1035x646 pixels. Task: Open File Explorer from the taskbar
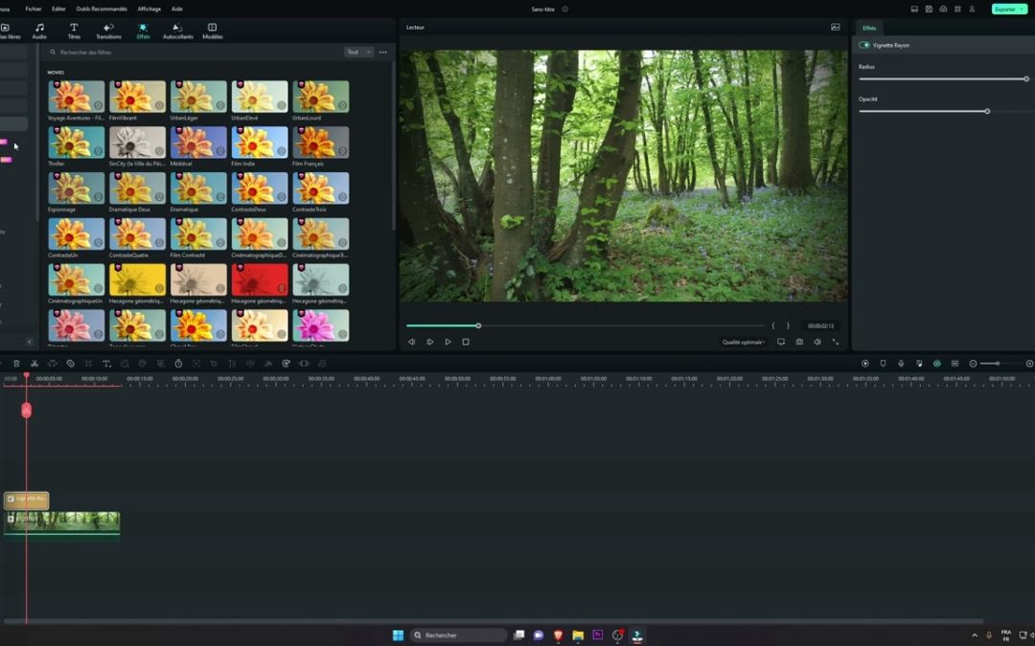tap(578, 635)
